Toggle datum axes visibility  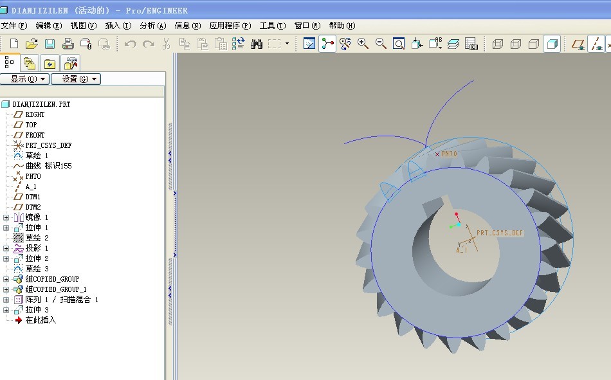(596, 44)
